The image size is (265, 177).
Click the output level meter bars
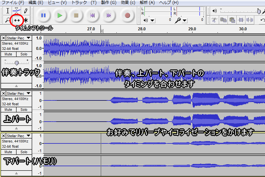coord(158,11)
